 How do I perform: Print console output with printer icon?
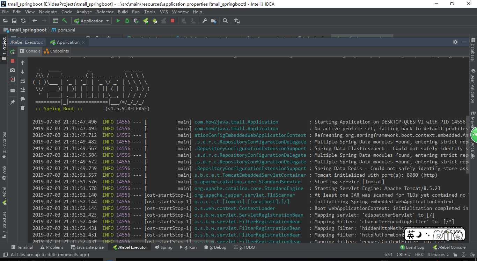tap(23, 99)
